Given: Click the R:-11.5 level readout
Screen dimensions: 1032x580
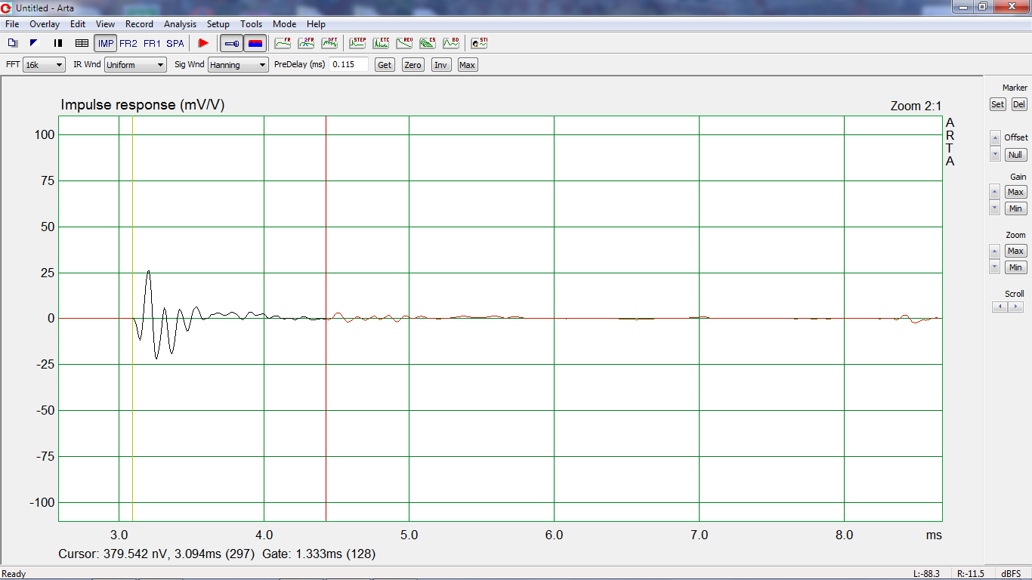Looking at the screenshot, I should [x=970, y=574].
